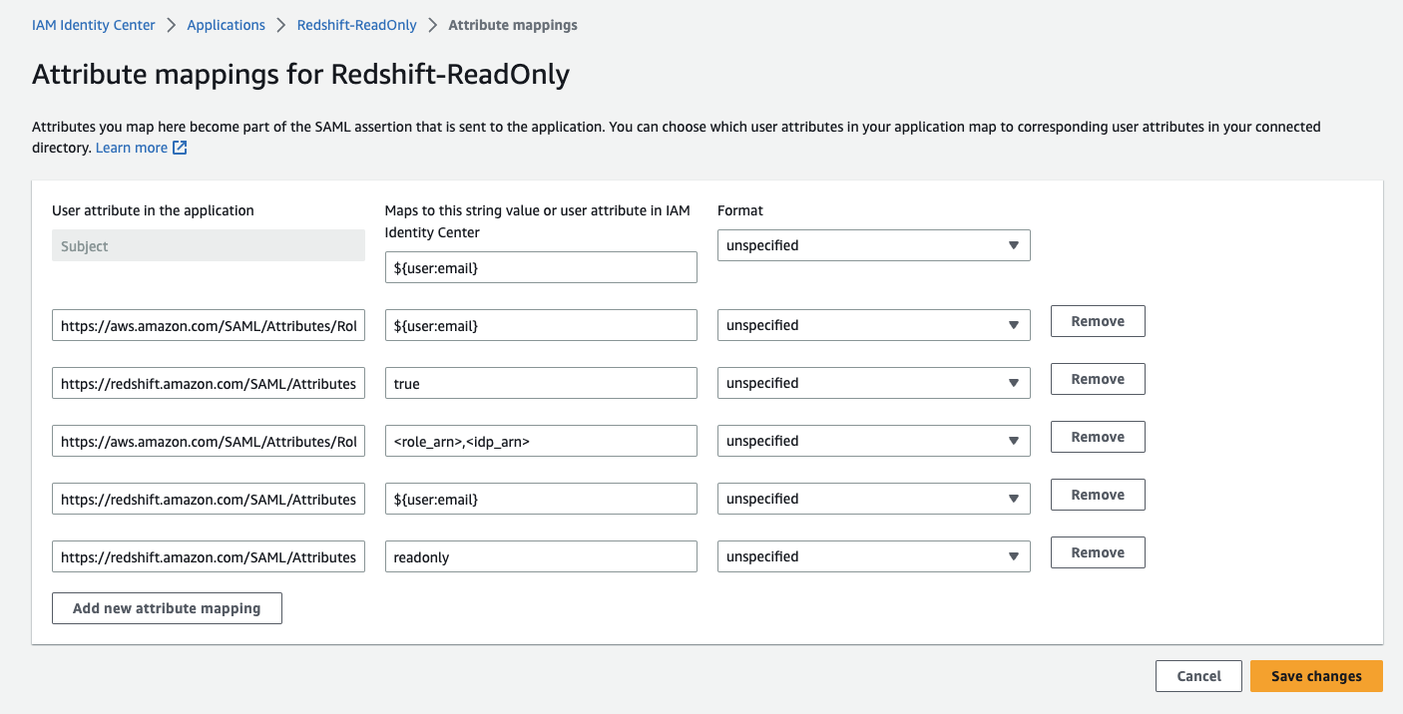Remove the 'readonly' attribute mapping
This screenshot has width=1403, height=714.
click(1098, 552)
